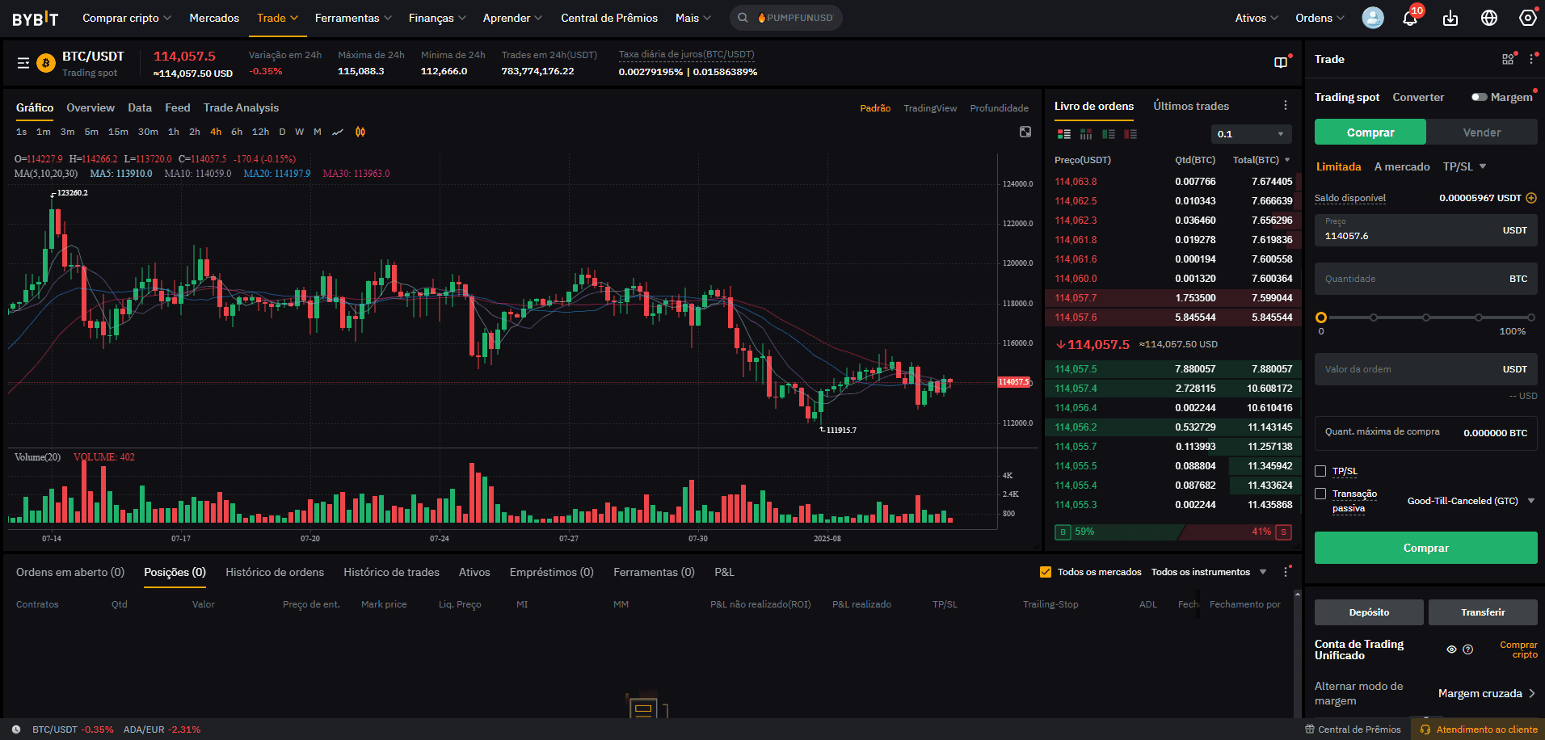The image size is (1545, 740).
Task: Enable the Transação passiva checkbox
Action: pyautogui.click(x=1320, y=494)
